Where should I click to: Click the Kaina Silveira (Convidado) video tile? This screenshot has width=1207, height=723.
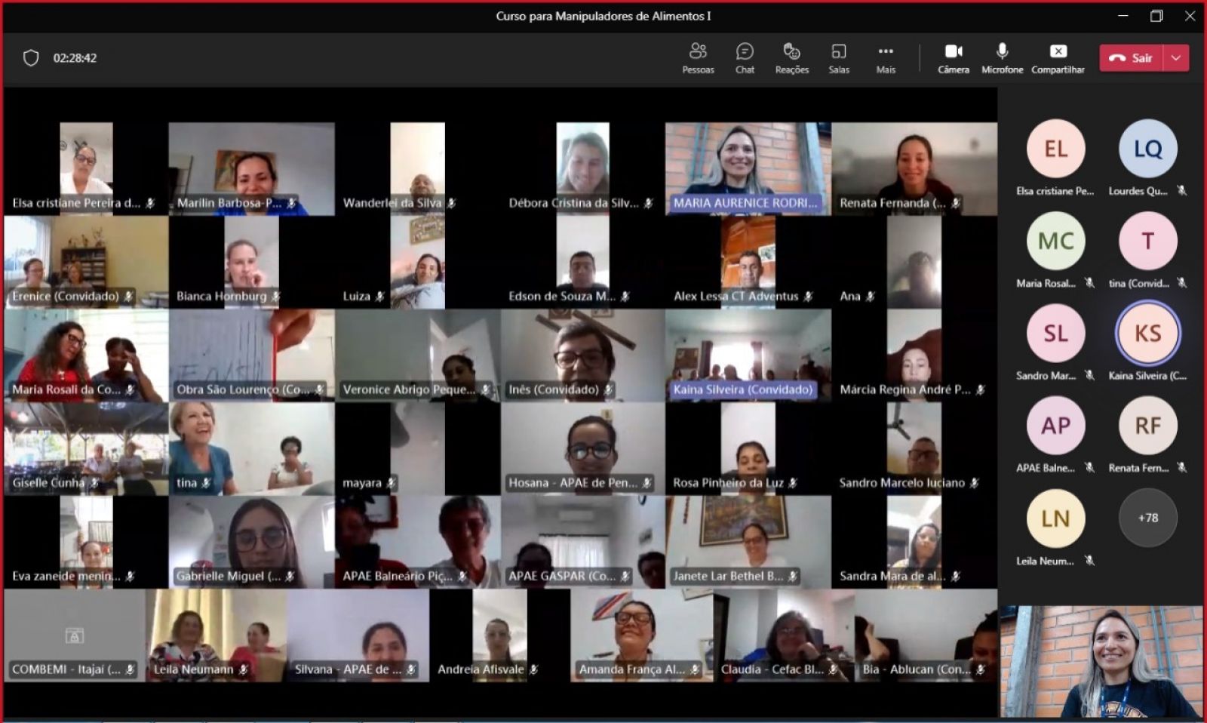(748, 355)
